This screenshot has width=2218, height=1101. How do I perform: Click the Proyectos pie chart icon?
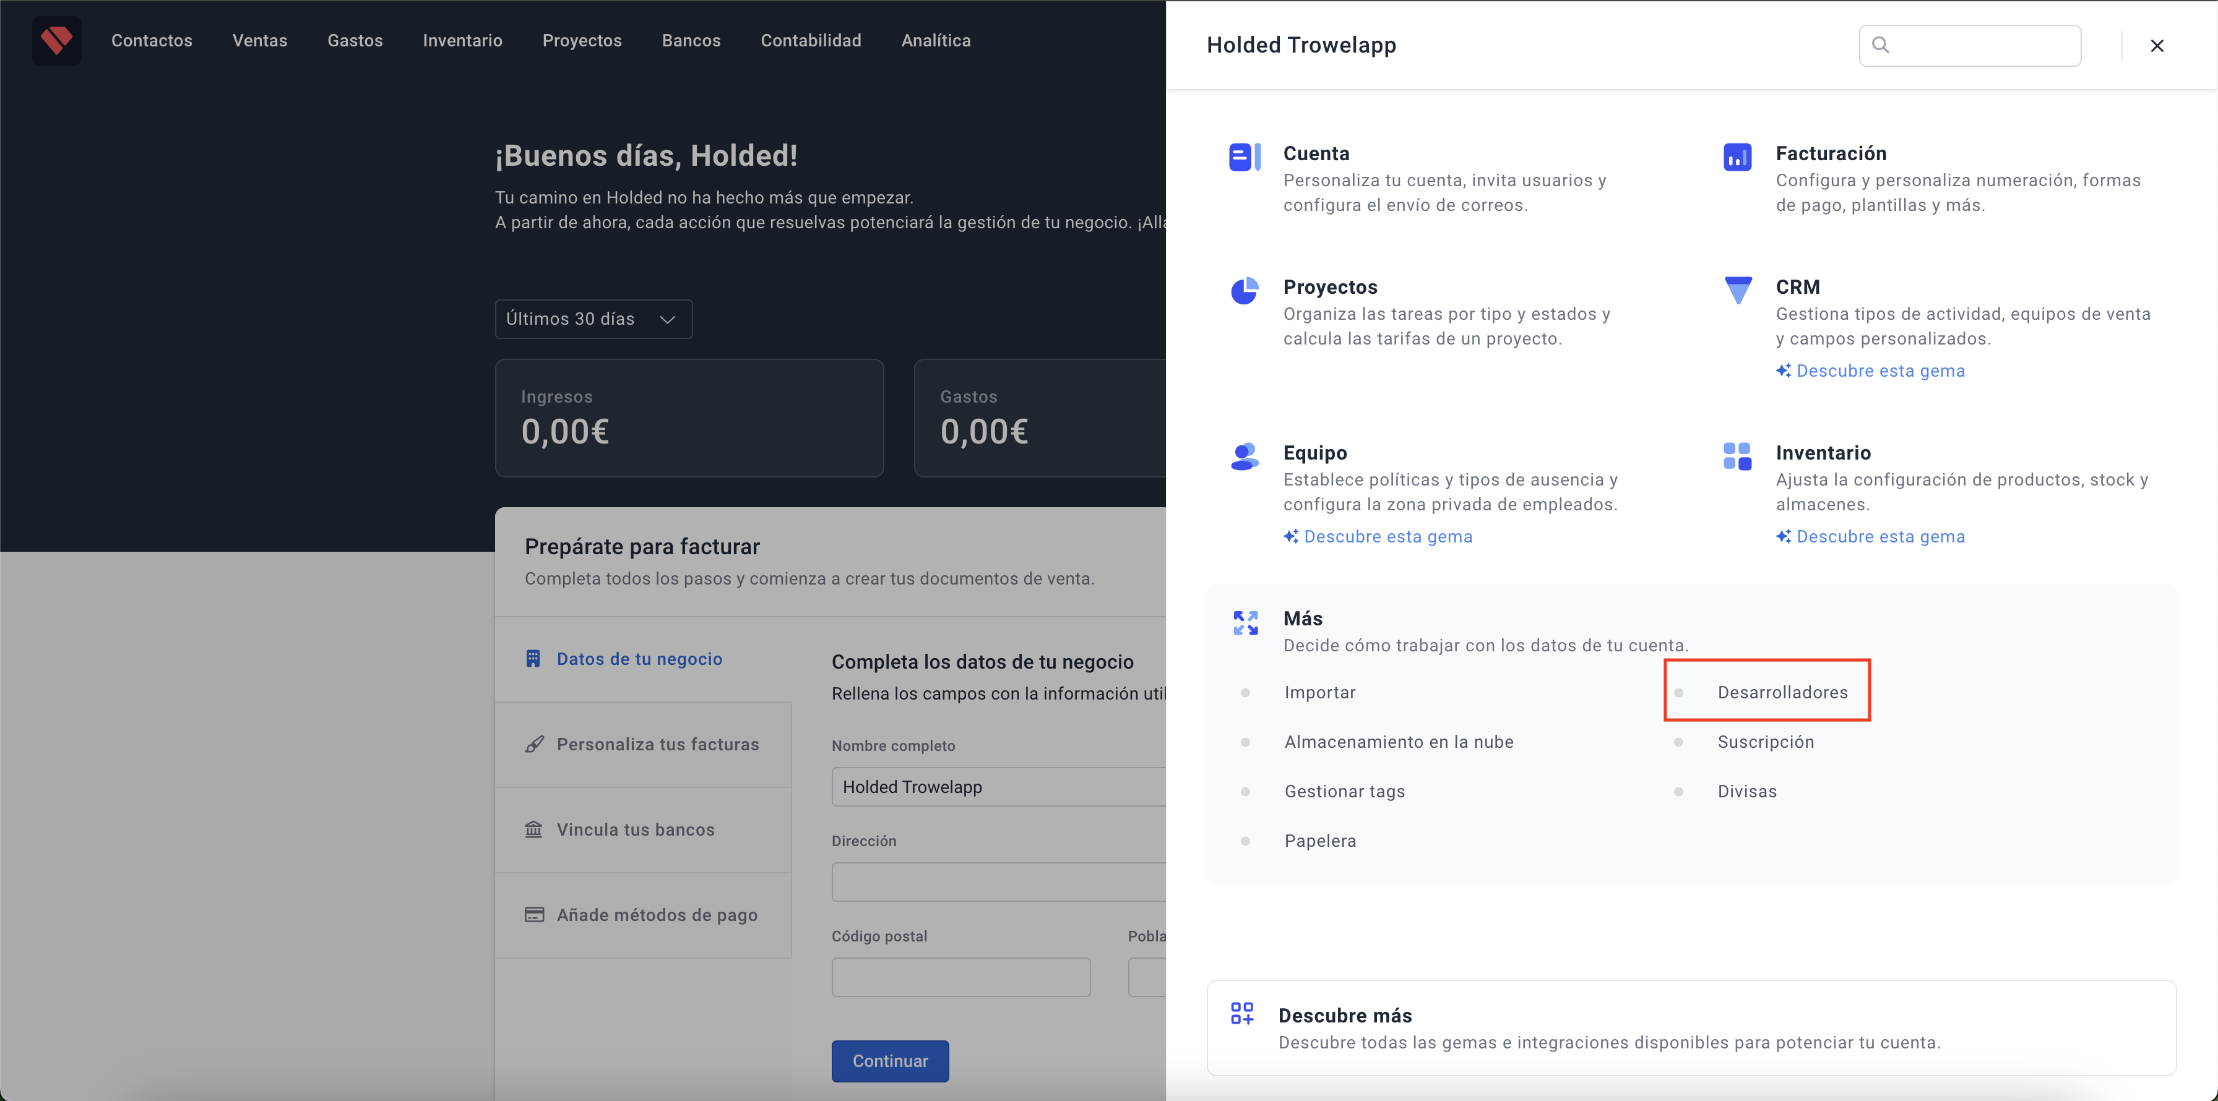coord(1244,291)
